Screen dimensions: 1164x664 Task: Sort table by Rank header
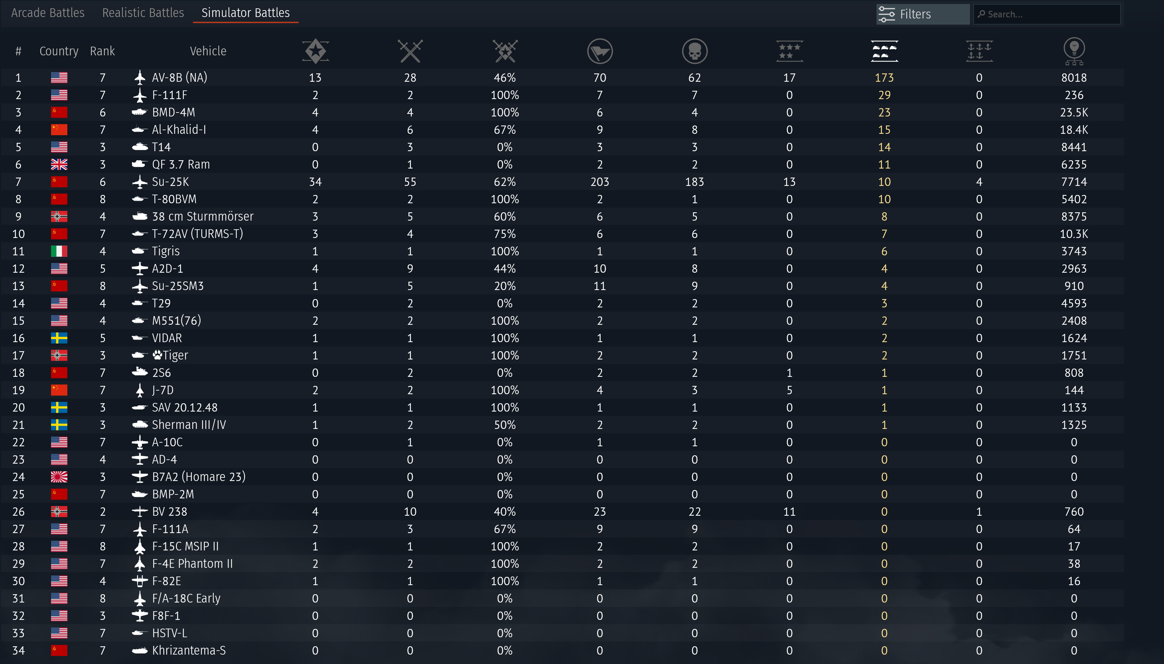102,51
